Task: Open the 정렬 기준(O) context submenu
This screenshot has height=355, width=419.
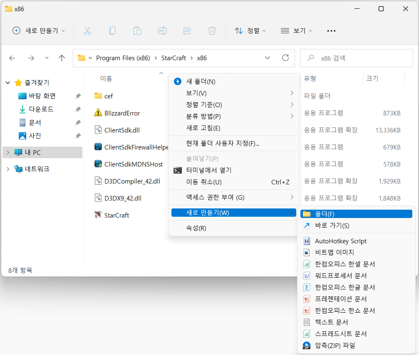Action: [234, 105]
